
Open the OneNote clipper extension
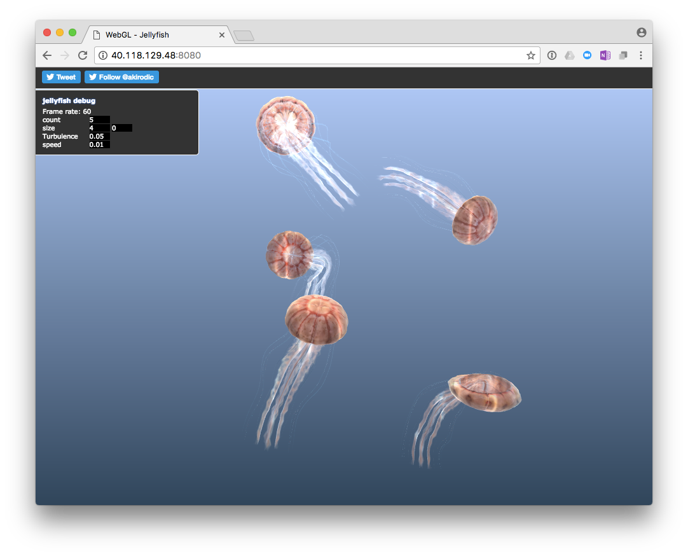click(605, 55)
